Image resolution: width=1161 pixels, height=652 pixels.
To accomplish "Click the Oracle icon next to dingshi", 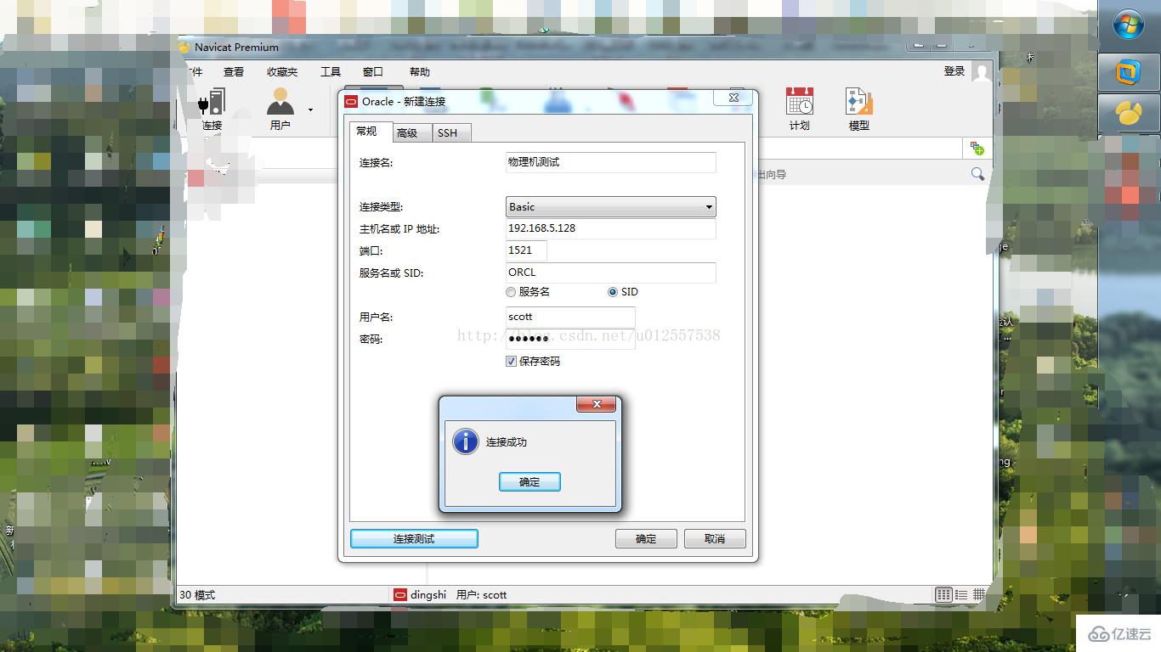I will click(400, 595).
